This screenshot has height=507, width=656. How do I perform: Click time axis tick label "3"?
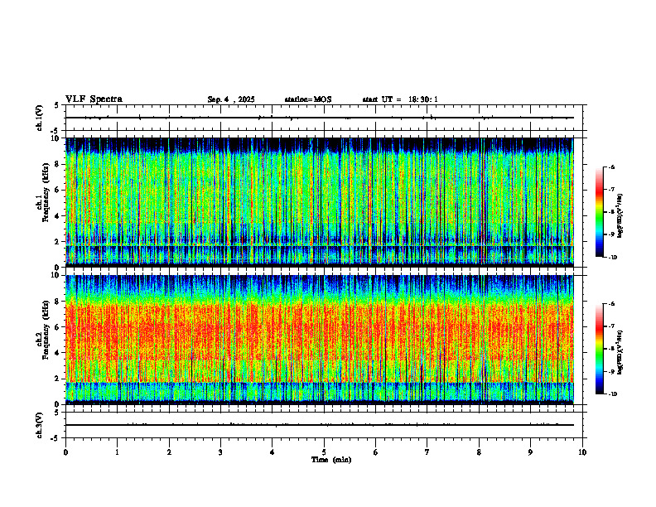click(x=220, y=452)
